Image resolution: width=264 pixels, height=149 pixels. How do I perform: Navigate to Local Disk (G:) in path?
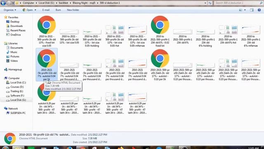(x=47, y=3)
